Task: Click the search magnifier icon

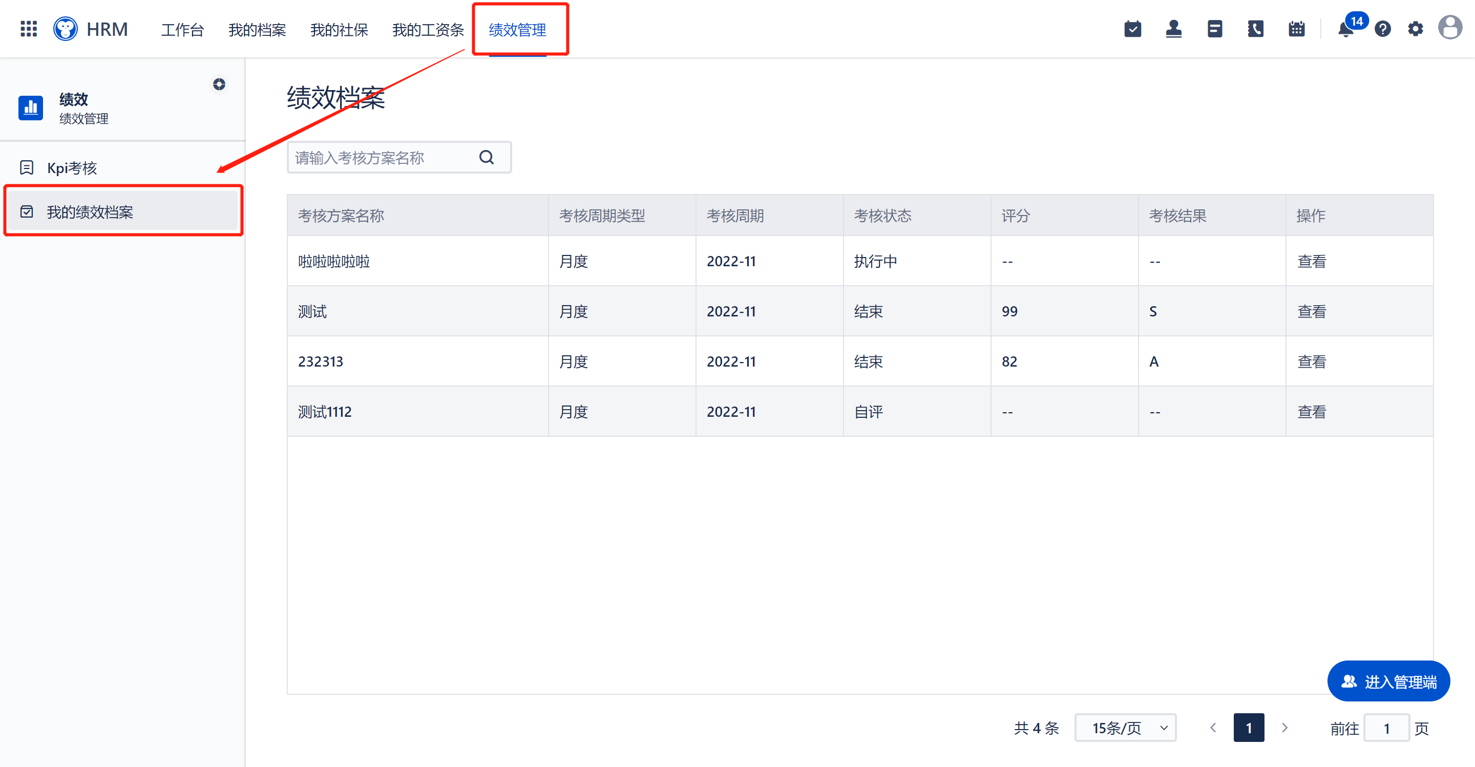Action: [x=487, y=157]
